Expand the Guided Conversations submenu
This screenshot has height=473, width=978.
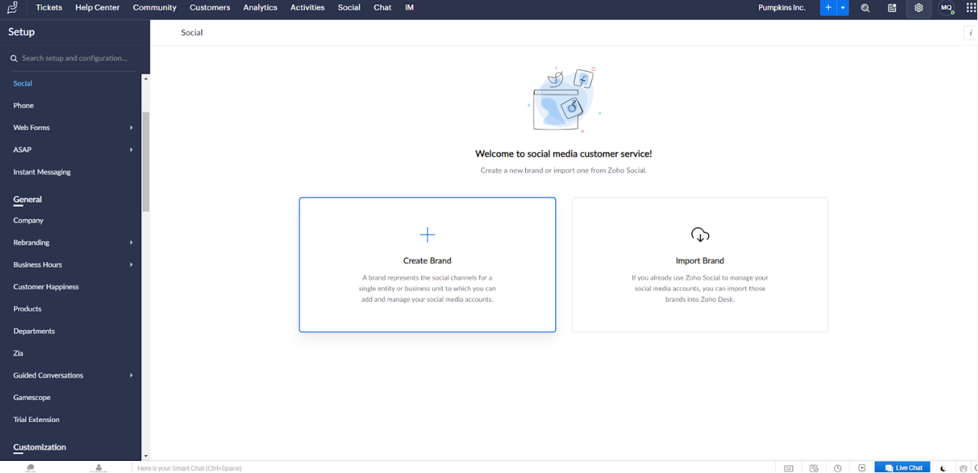(131, 376)
